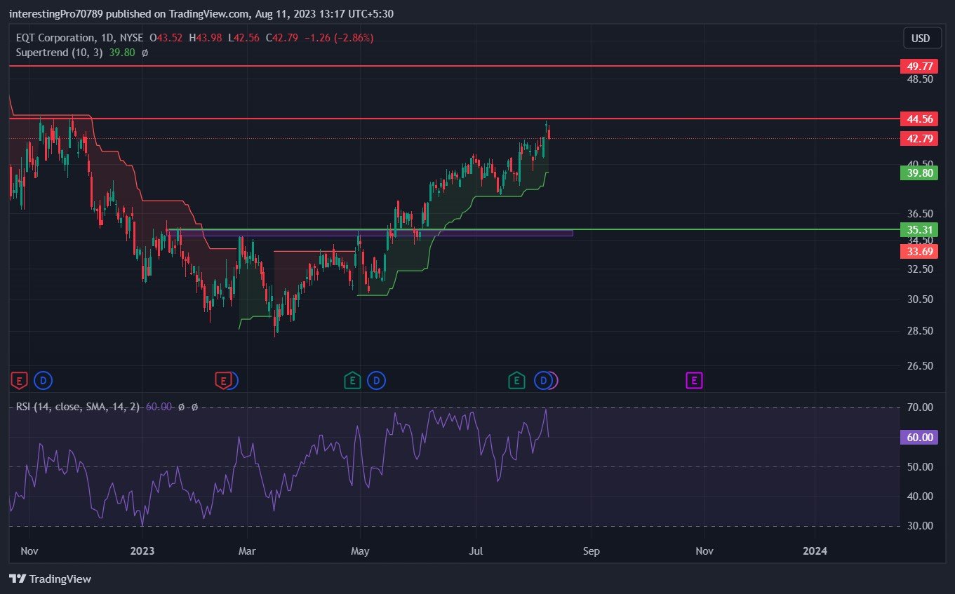Click the red 44.56 price label
This screenshot has width=955, height=594.
tap(919, 119)
